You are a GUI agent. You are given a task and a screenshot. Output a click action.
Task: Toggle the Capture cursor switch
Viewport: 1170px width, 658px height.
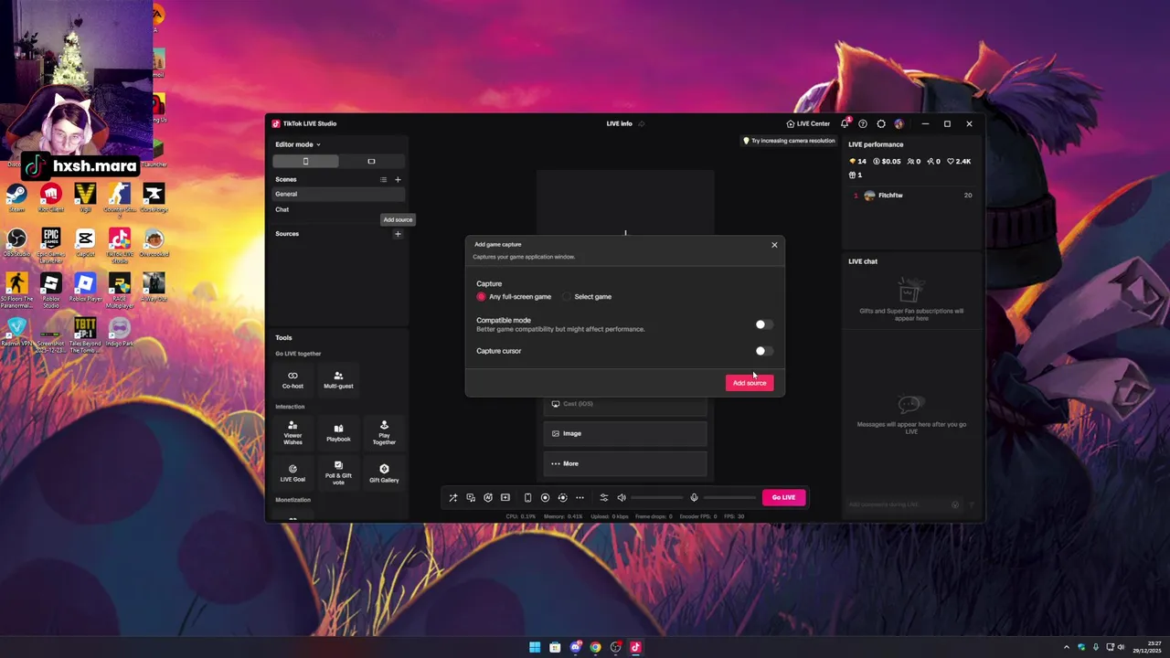(764, 351)
